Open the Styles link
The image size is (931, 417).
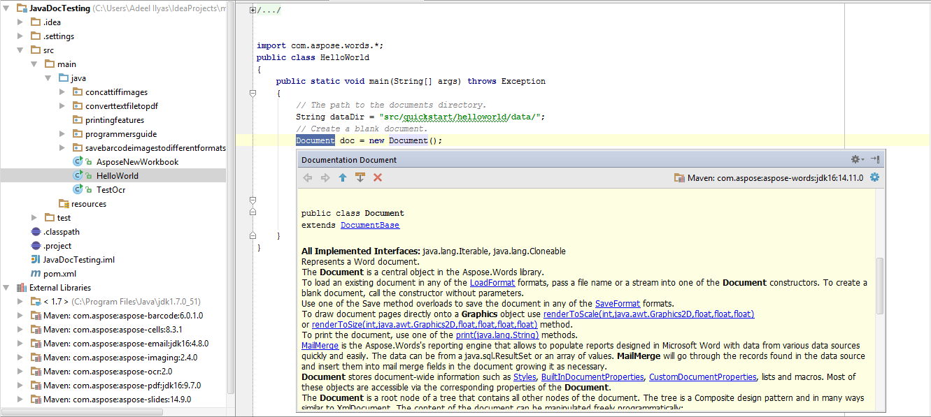coord(525,377)
